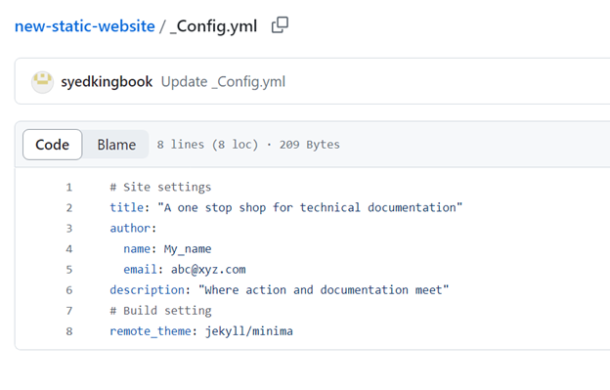This screenshot has width=610, height=390.
Task: Select line number 4 in the gutter
Action: pos(69,249)
